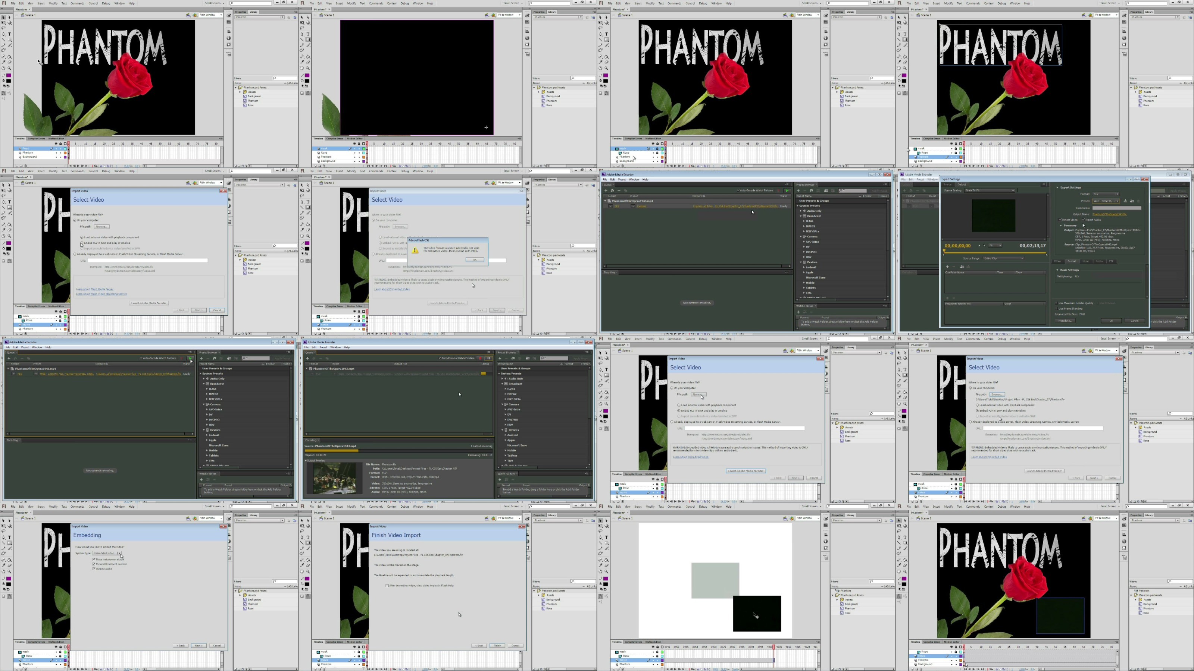Switch to Video tab in Export Settings
The height and width of the screenshot is (671, 1194).
coord(1086,261)
